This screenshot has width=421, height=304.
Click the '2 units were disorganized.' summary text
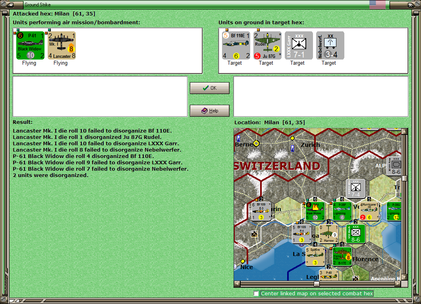point(50,175)
